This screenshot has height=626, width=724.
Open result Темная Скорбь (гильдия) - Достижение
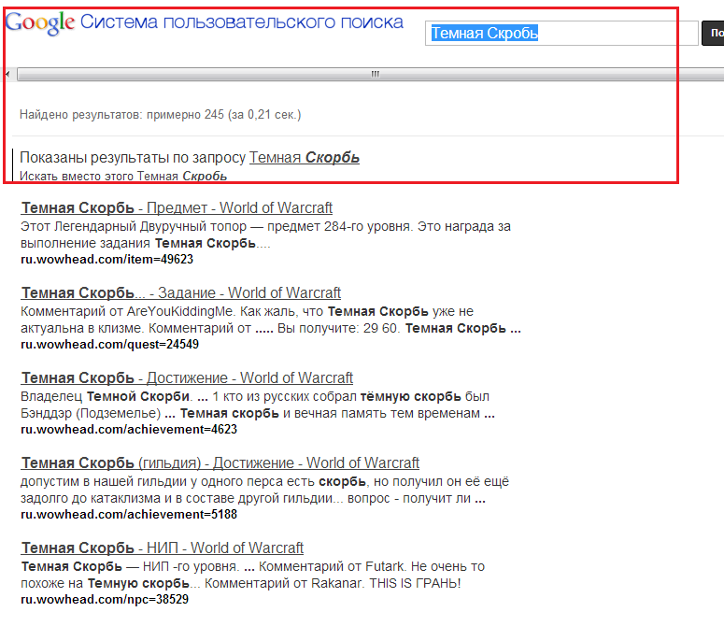220,462
